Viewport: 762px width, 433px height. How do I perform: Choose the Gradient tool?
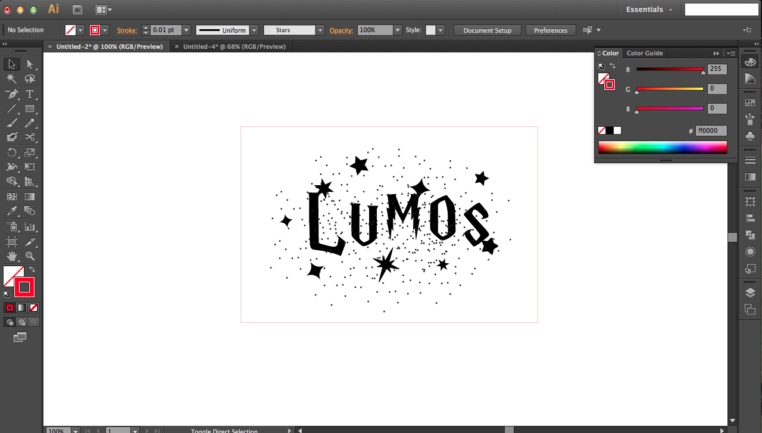(30, 197)
